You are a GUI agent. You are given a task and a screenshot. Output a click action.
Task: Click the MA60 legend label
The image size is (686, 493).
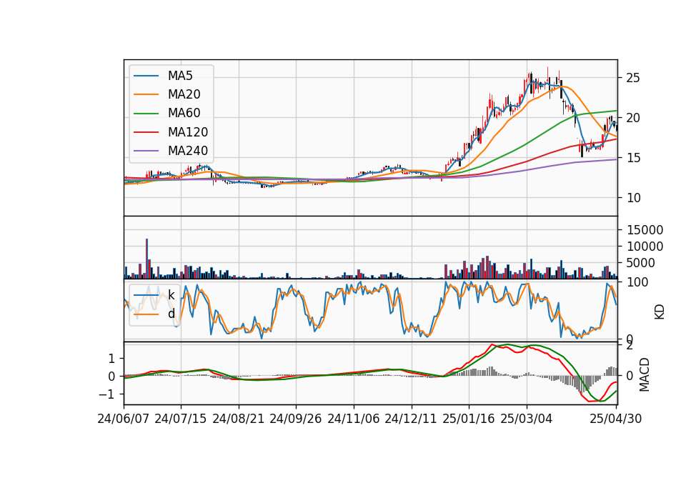coord(184,114)
